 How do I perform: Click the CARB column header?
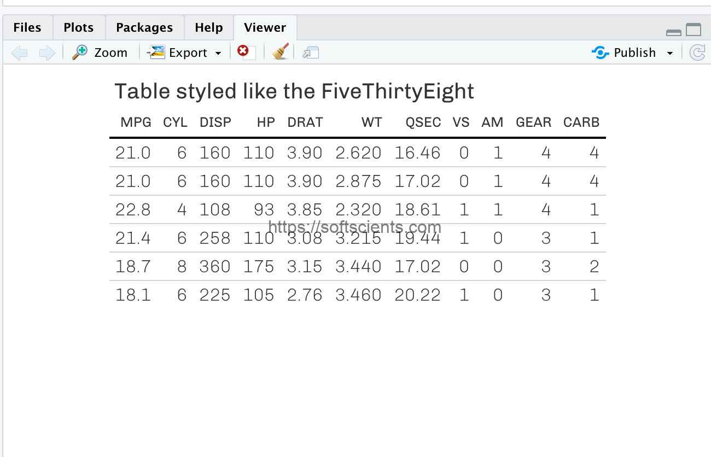(581, 122)
